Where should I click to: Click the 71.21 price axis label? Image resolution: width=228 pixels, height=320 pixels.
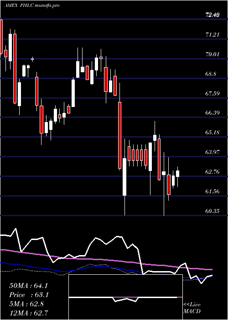click(212, 34)
